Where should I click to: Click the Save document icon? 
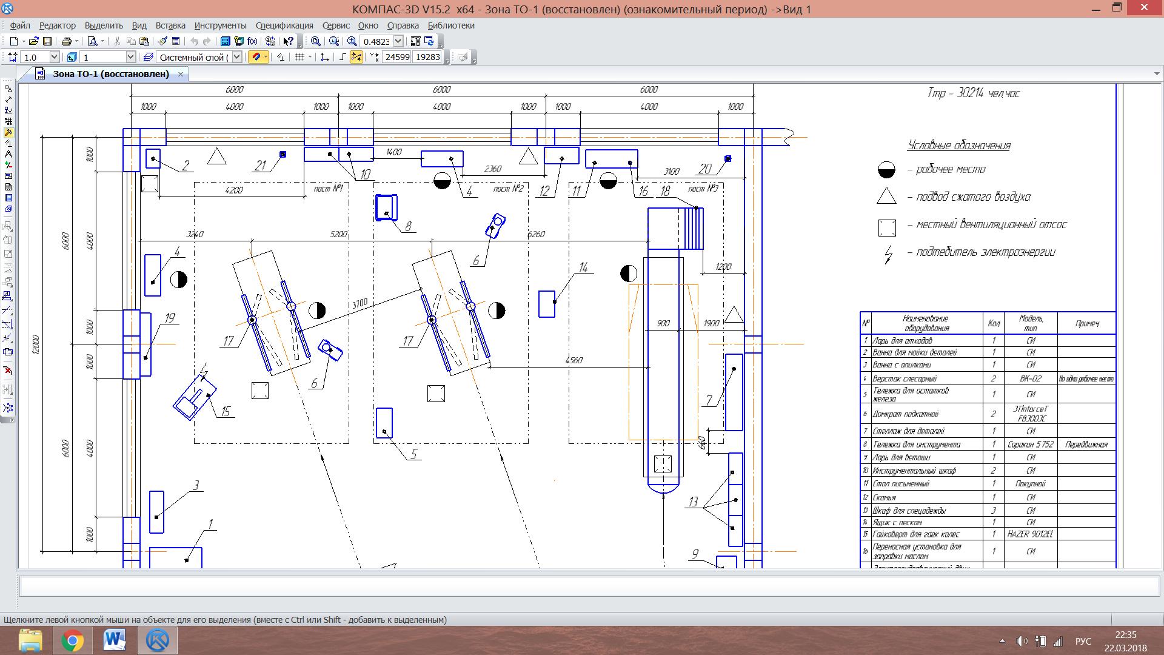coord(47,41)
